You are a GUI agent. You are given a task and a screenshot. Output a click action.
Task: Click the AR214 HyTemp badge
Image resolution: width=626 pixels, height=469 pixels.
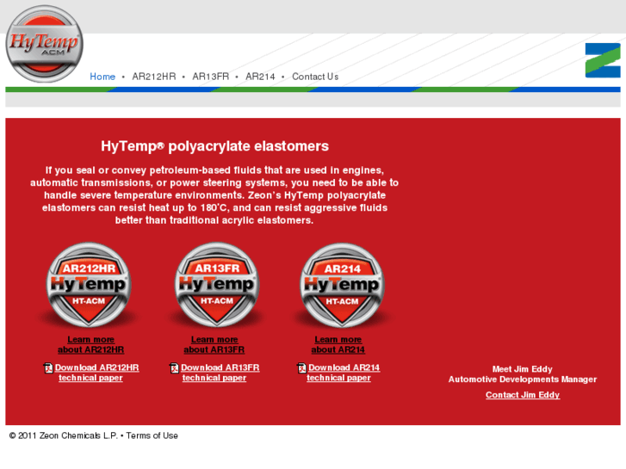[342, 285]
